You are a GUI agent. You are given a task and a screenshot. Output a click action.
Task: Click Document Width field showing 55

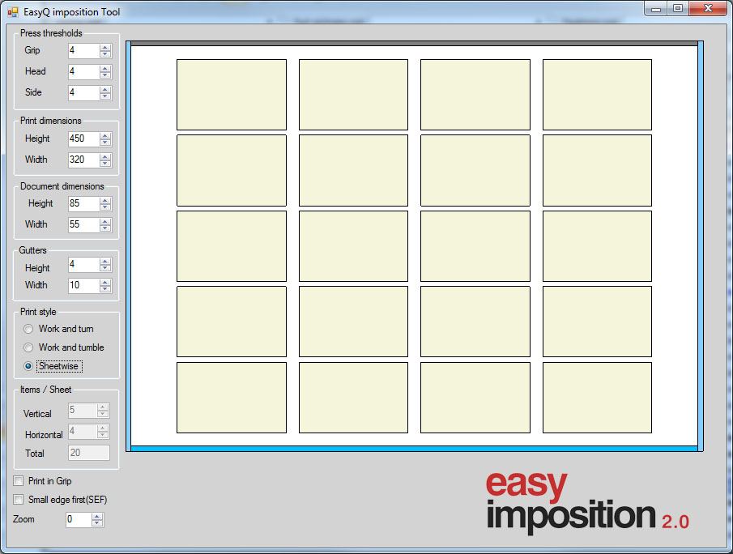[x=84, y=225]
